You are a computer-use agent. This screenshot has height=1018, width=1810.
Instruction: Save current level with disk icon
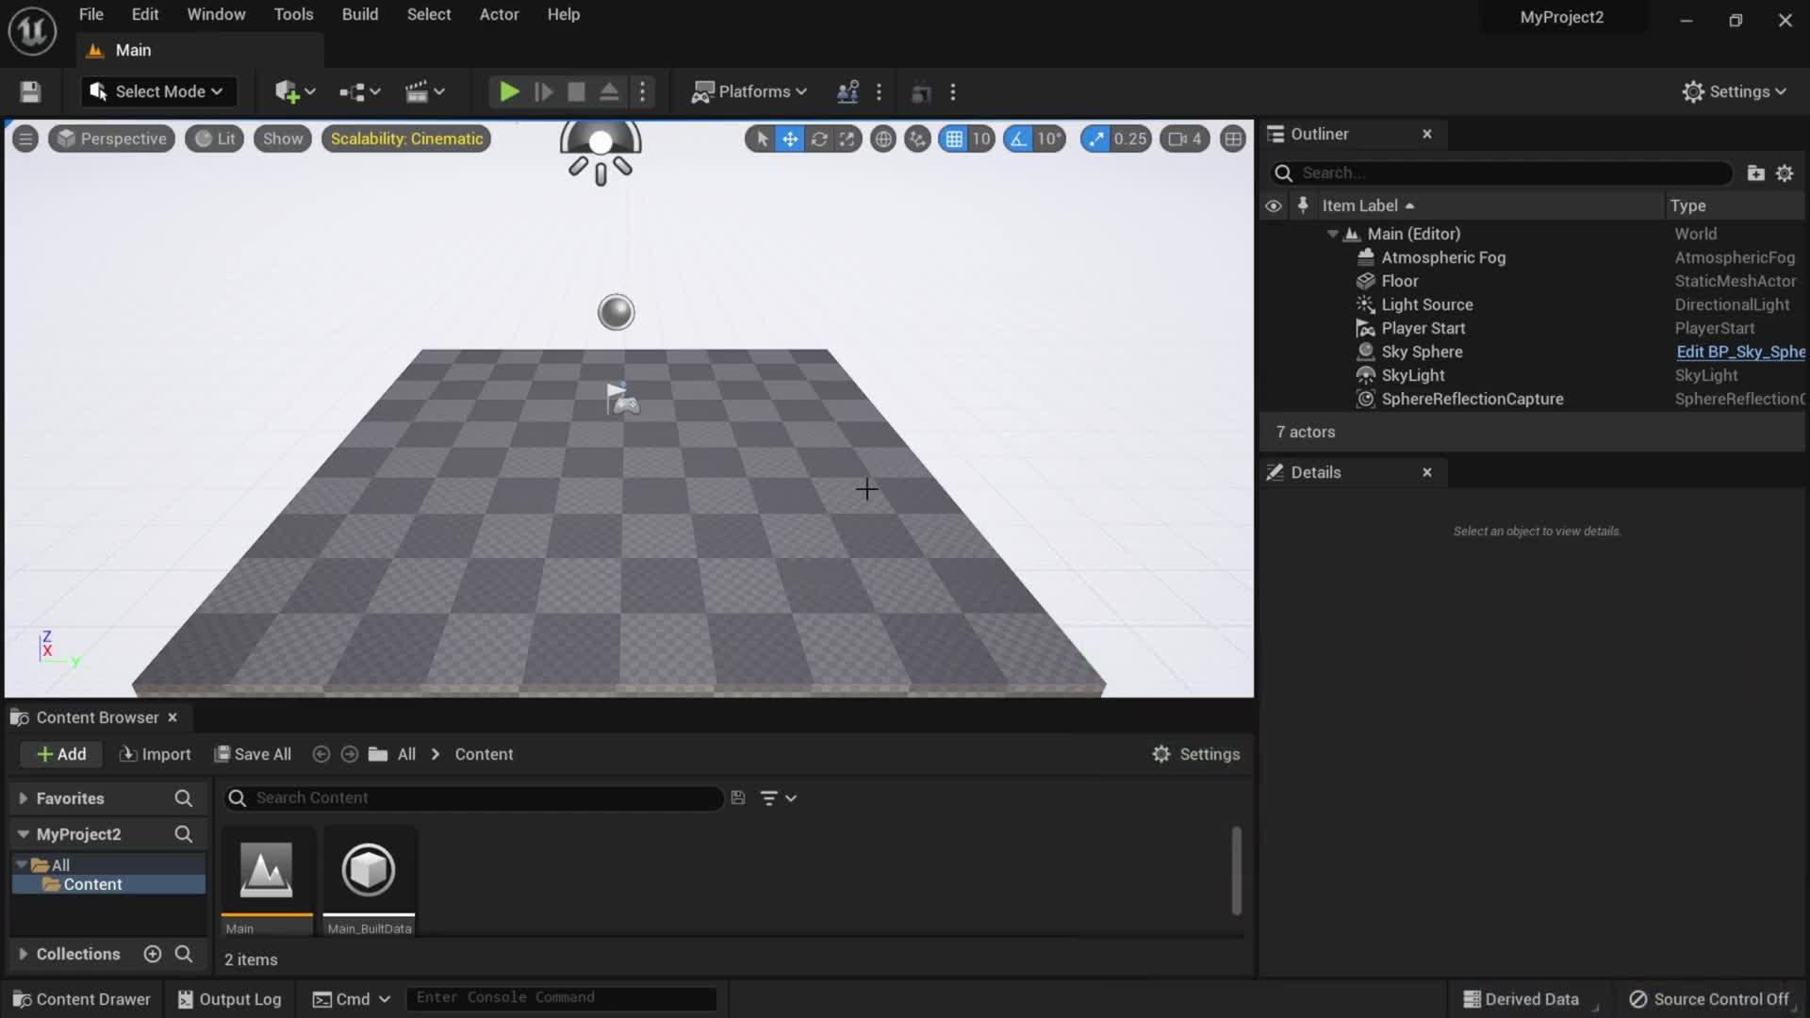[30, 91]
